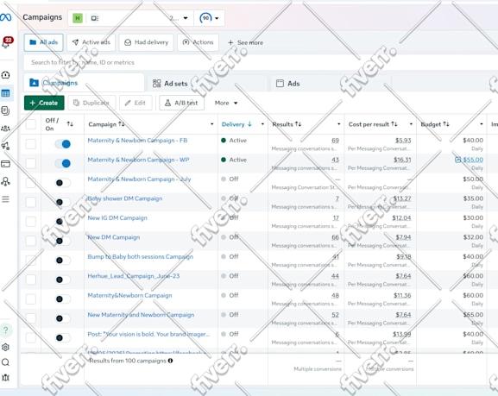The height and width of the screenshot is (396, 498).
Task: Click the search to filter input field
Action: tap(261, 62)
